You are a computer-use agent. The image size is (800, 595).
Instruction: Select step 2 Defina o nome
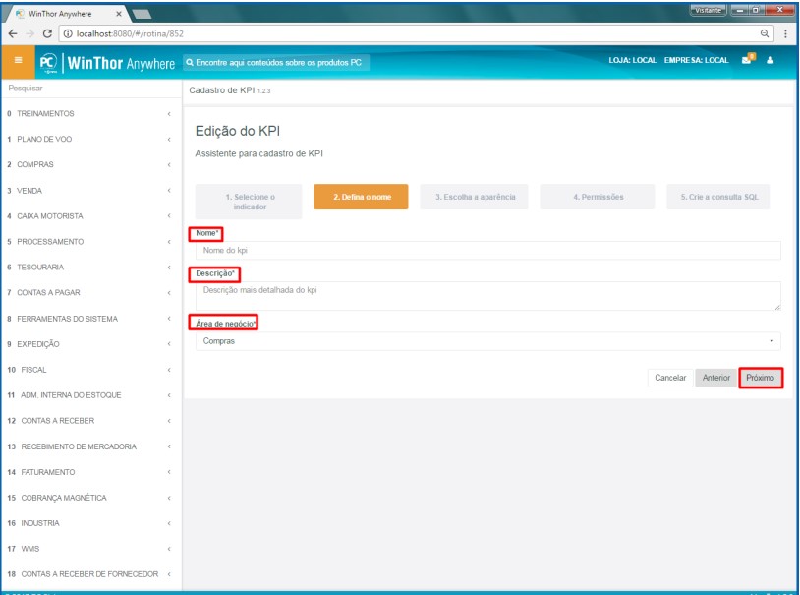click(x=362, y=197)
